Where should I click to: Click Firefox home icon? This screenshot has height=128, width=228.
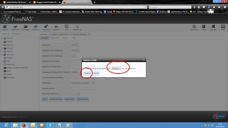[214, 7]
